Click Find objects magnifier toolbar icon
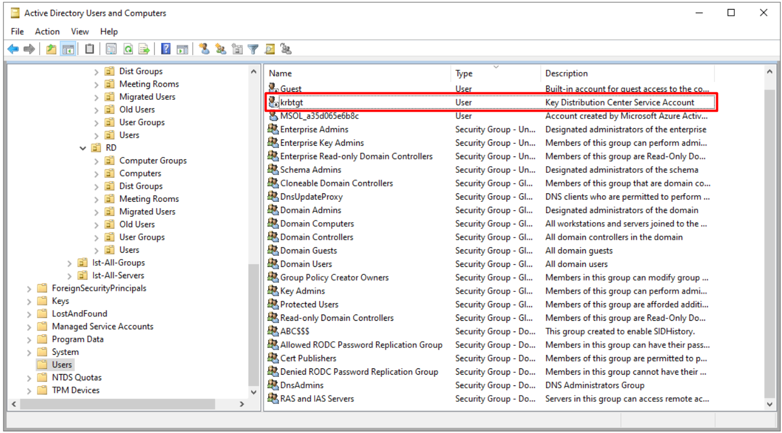Viewport: 782px width, 433px height. 269,49
